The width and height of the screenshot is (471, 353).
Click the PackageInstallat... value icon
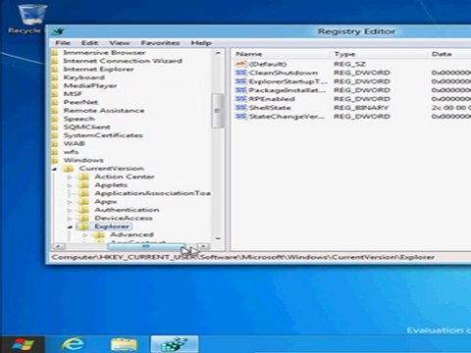click(x=241, y=90)
